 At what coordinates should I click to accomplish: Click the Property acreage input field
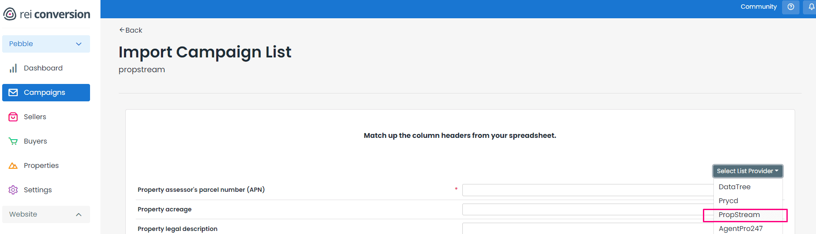click(587, 210)
